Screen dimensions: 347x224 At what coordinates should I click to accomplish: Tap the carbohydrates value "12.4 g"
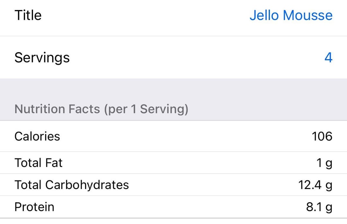[315, 185]
